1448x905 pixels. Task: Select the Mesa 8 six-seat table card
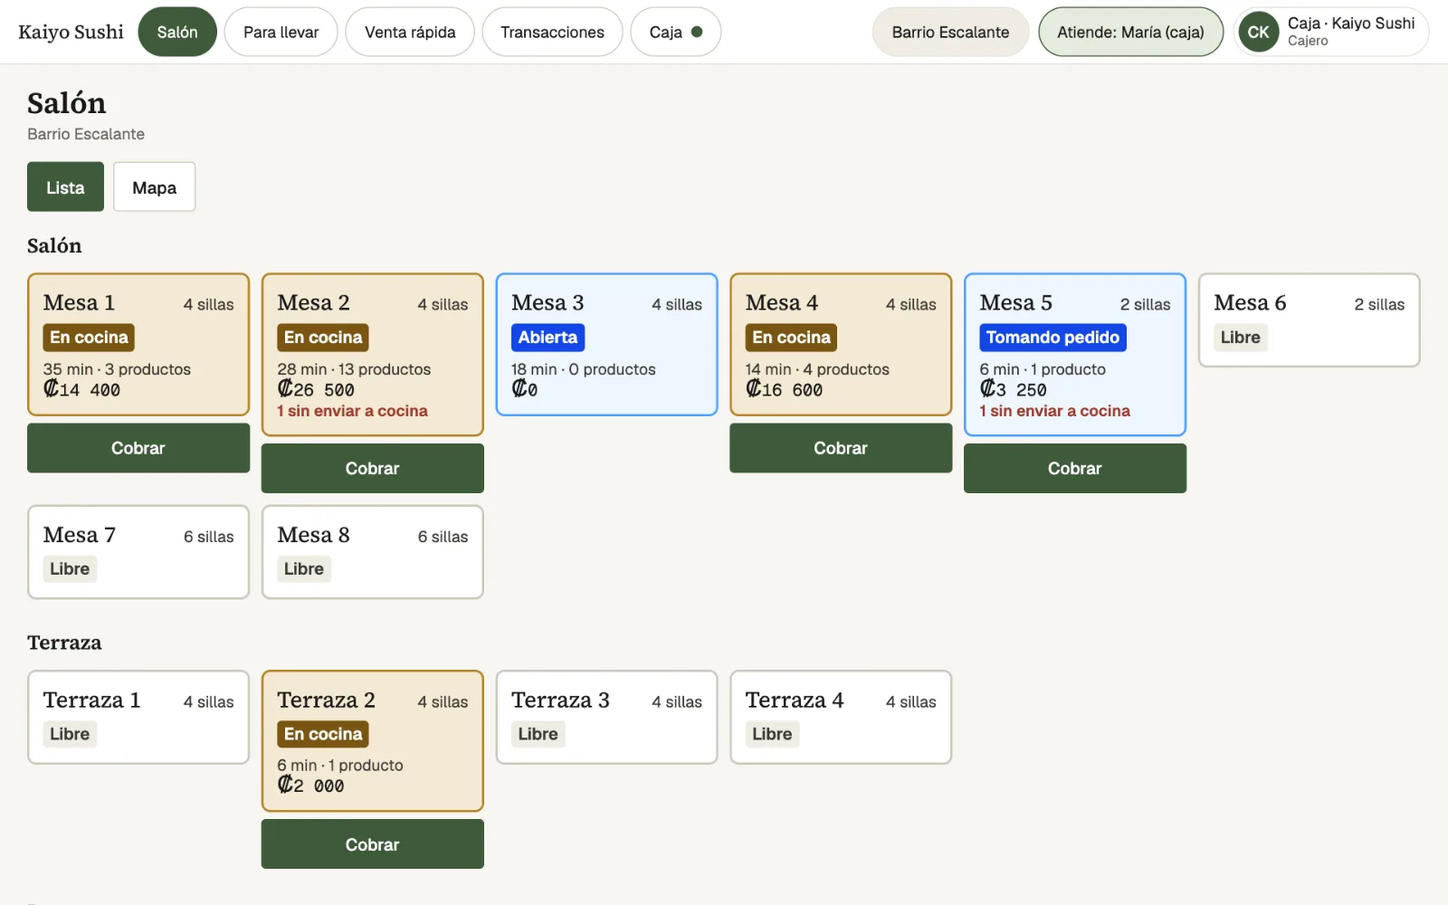coord(373,552)
